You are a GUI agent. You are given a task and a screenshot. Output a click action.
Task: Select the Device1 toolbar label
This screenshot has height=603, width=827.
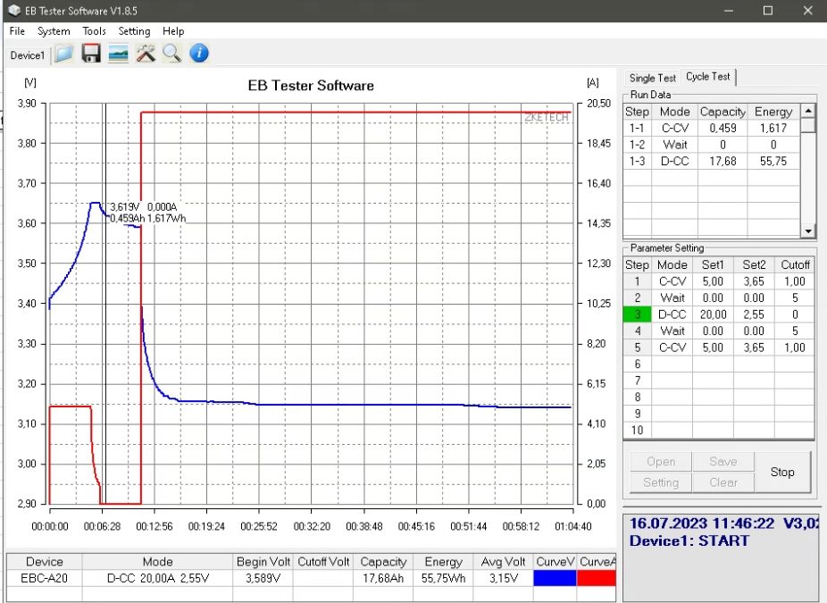[x=27, y=55]
